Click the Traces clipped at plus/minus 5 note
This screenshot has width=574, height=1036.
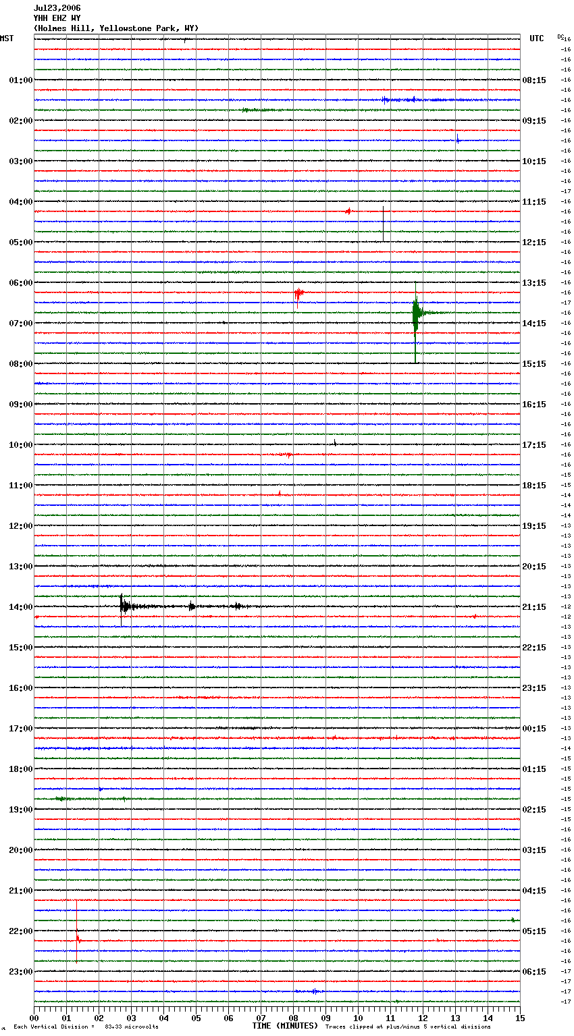click(x=408, y=1027)
